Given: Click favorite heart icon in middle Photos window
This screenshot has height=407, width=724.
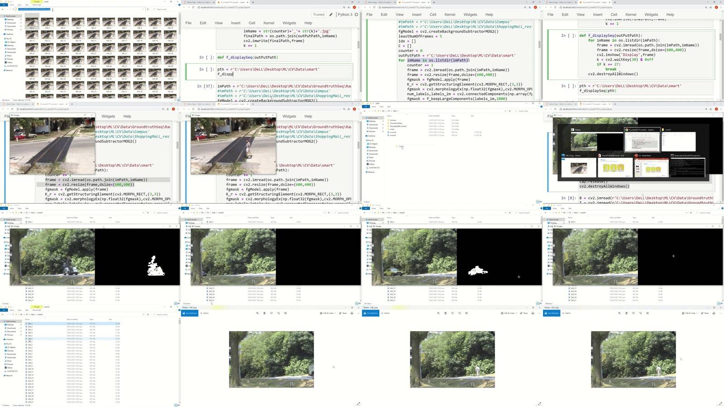Looking at the screenshot, I should [452, 313].
